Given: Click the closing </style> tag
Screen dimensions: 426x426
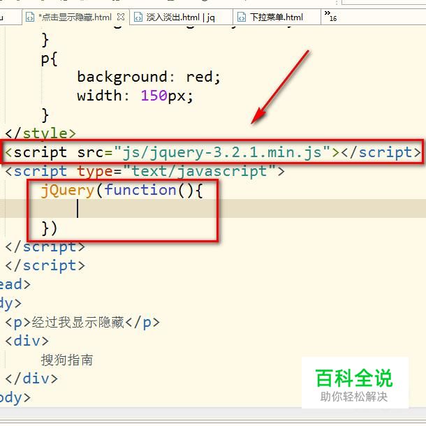Looking at the screenshot, I should click(41, 133).
